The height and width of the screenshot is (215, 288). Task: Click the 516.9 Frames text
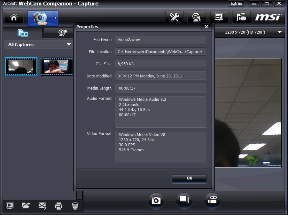coord(131,150)
